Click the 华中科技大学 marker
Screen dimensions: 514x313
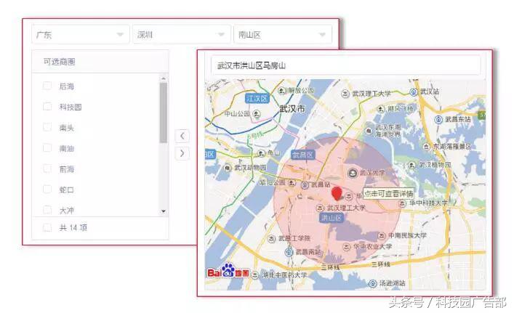click(403, 203)
